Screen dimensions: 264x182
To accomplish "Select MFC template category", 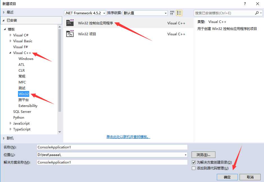I will click(22, 82).
